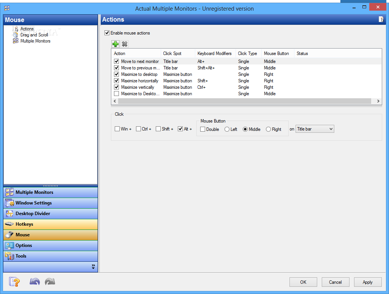Sort by Click Type column header
This screenshot has width=389, height=294.
tap(248, 53)
